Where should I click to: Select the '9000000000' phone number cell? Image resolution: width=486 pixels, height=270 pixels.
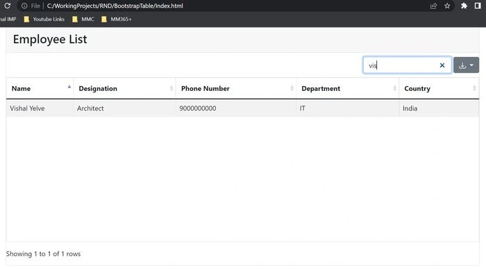(236, 108)
